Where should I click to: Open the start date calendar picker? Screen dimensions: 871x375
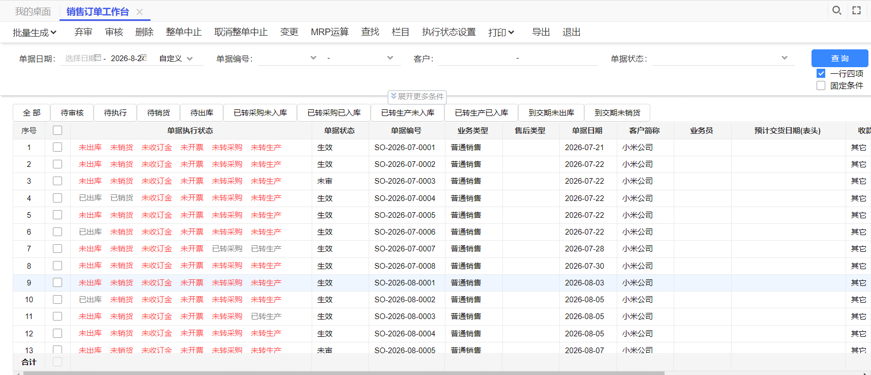click(x=98, y=57)
